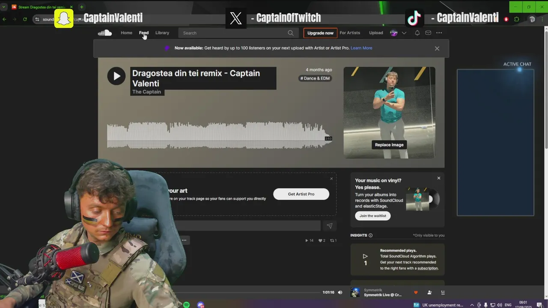Click the 2 likes heart count
The height and width of the screenshot is (308, 548).
coord(322,240)
